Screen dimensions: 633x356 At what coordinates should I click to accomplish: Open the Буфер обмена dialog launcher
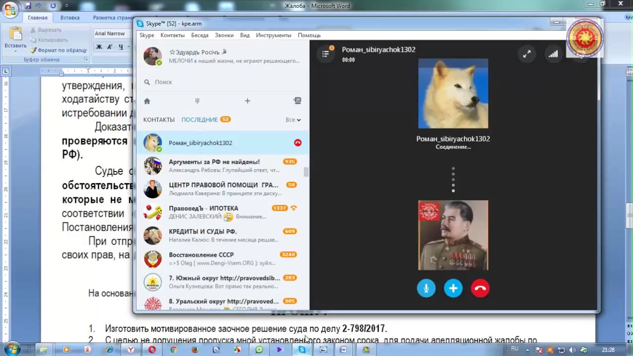(x=86, y=59)
